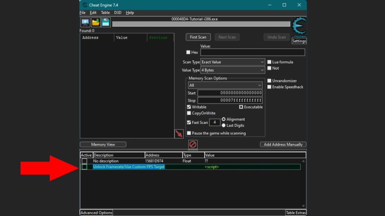The width and height of the screenshot is (385, 216).
Task: Click the open file folder icon
Action: [96, 22]
